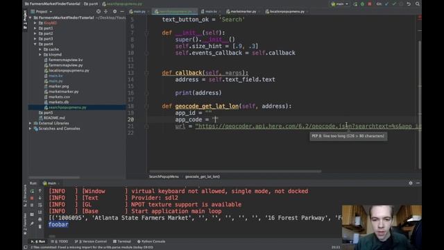Click inside app_code string on line 20
The image size is (444, 250).
point(216,119)
